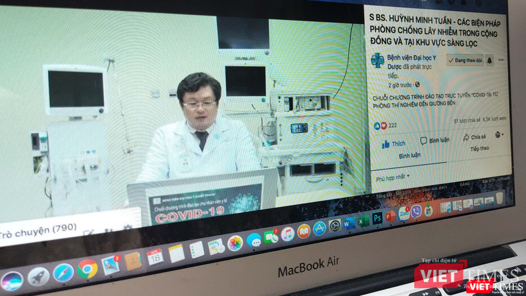Open the Trò chuyện (790) chat panel
The image size is (526, 296).
(x=39, y=228)
